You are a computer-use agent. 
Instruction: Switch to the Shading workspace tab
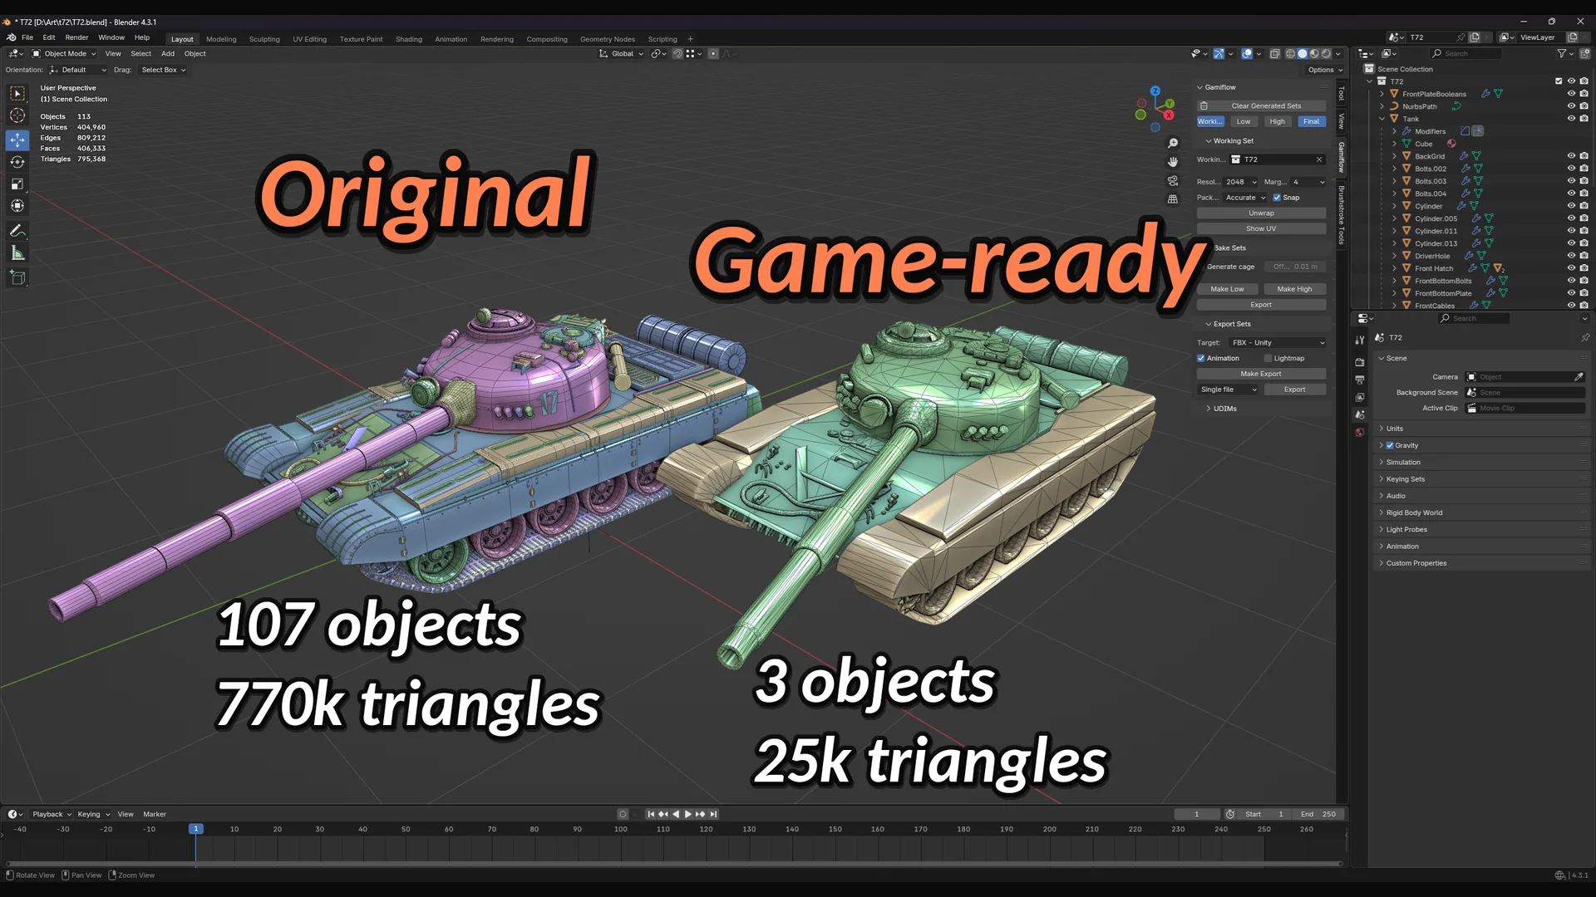point(408,39)
